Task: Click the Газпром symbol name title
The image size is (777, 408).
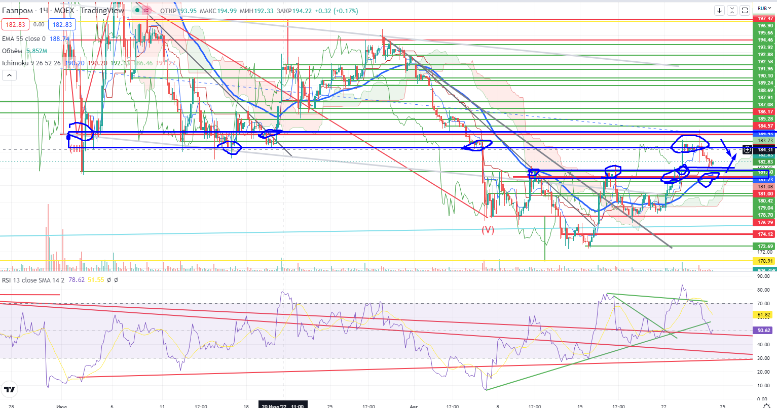Action: point(18,11)
